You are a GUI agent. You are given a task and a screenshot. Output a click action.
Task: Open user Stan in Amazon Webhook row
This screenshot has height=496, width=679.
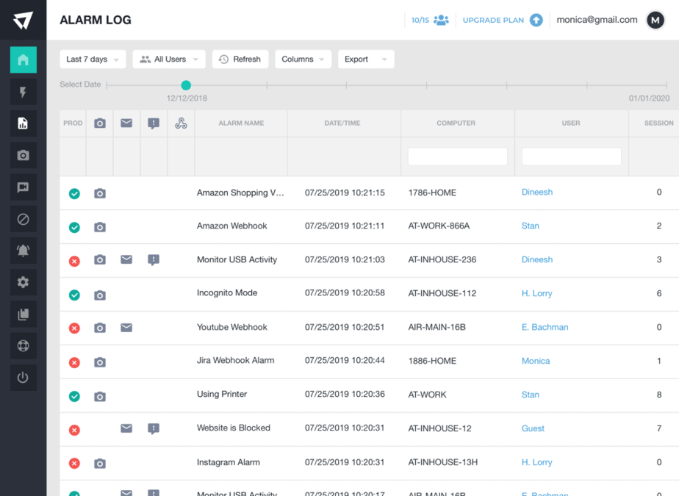[x=530, y=226]
